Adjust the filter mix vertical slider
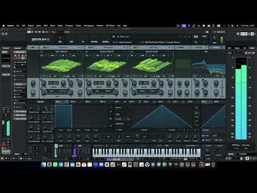 [x=222, y=88]
